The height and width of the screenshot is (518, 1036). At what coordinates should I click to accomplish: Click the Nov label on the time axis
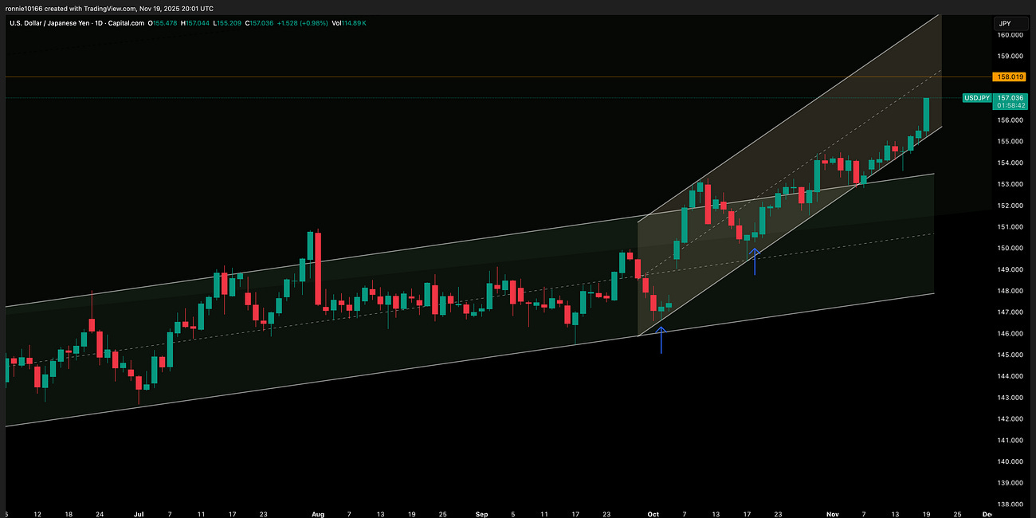click(x=834, y=514)
